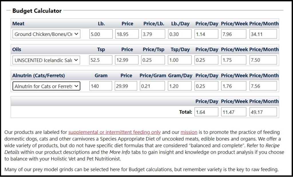Click the Oils Price/Week field showing 1.75

[x=233, y=60]
